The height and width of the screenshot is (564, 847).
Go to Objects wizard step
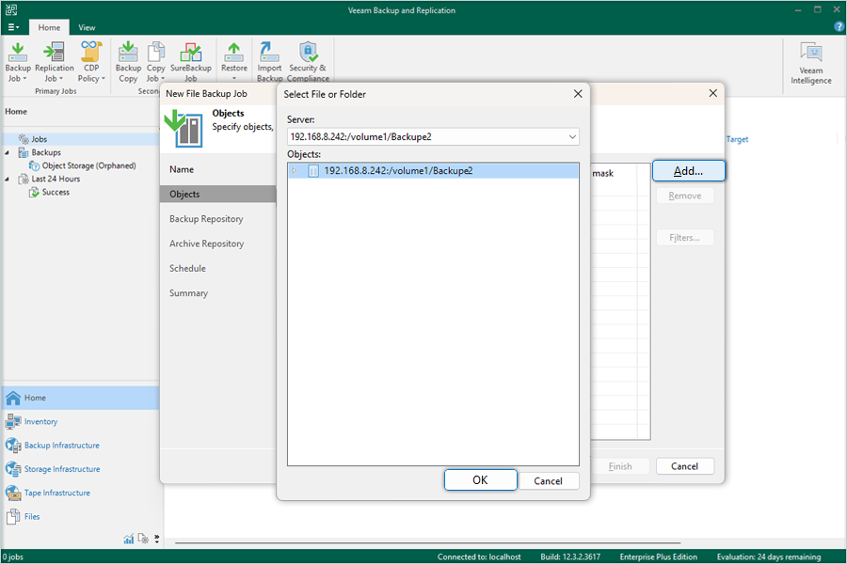pyautogui.click(x=217, y=195)
